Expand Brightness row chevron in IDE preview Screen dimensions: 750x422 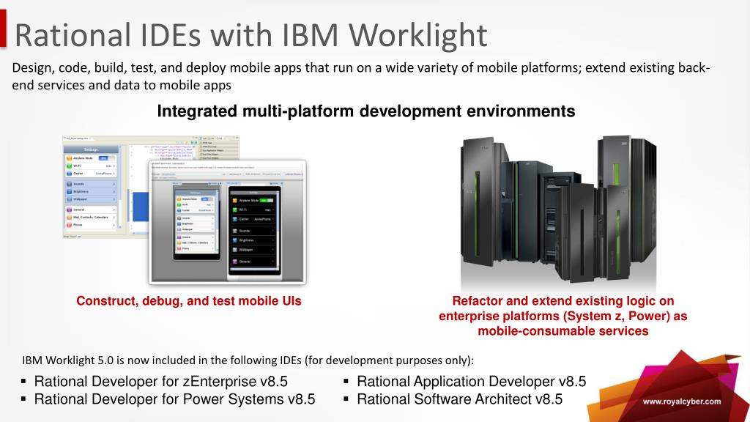(114, 191)
